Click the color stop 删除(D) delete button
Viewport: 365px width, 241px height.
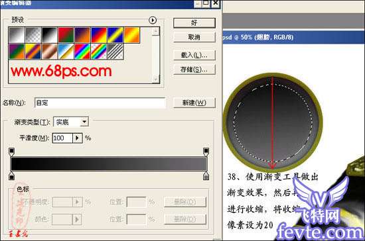(x=185, y=219)
